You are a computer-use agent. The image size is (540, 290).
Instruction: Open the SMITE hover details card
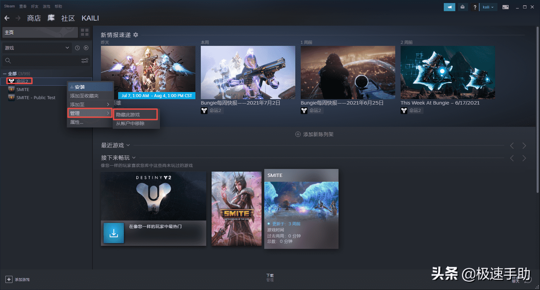[x=301, y=209]
